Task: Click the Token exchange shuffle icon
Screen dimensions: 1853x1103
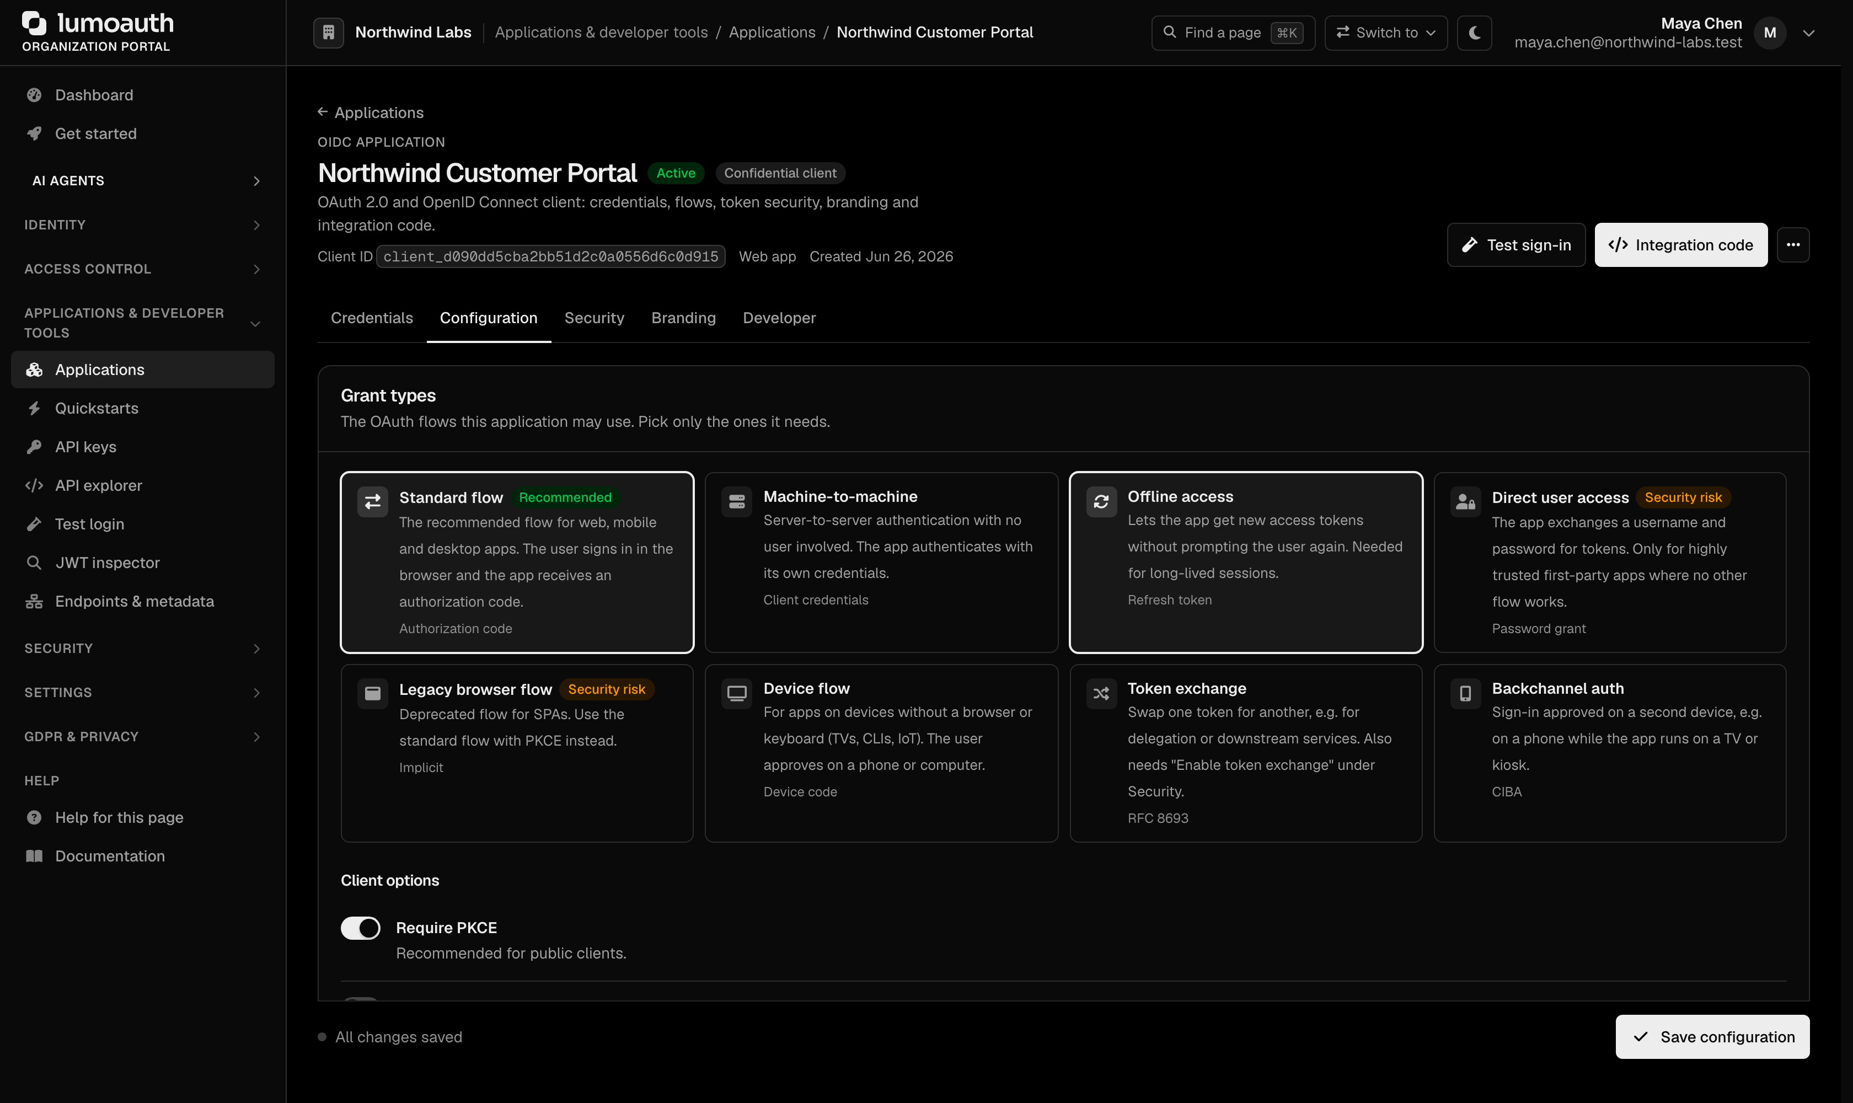Action: click(1101, 693)
